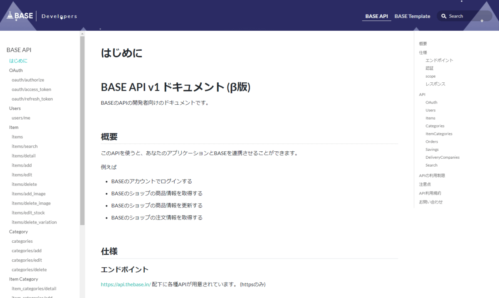Screen dimensions: 499x298
Task: Open items/add_image in the sidebar
Action: click(x=29, y=194)
